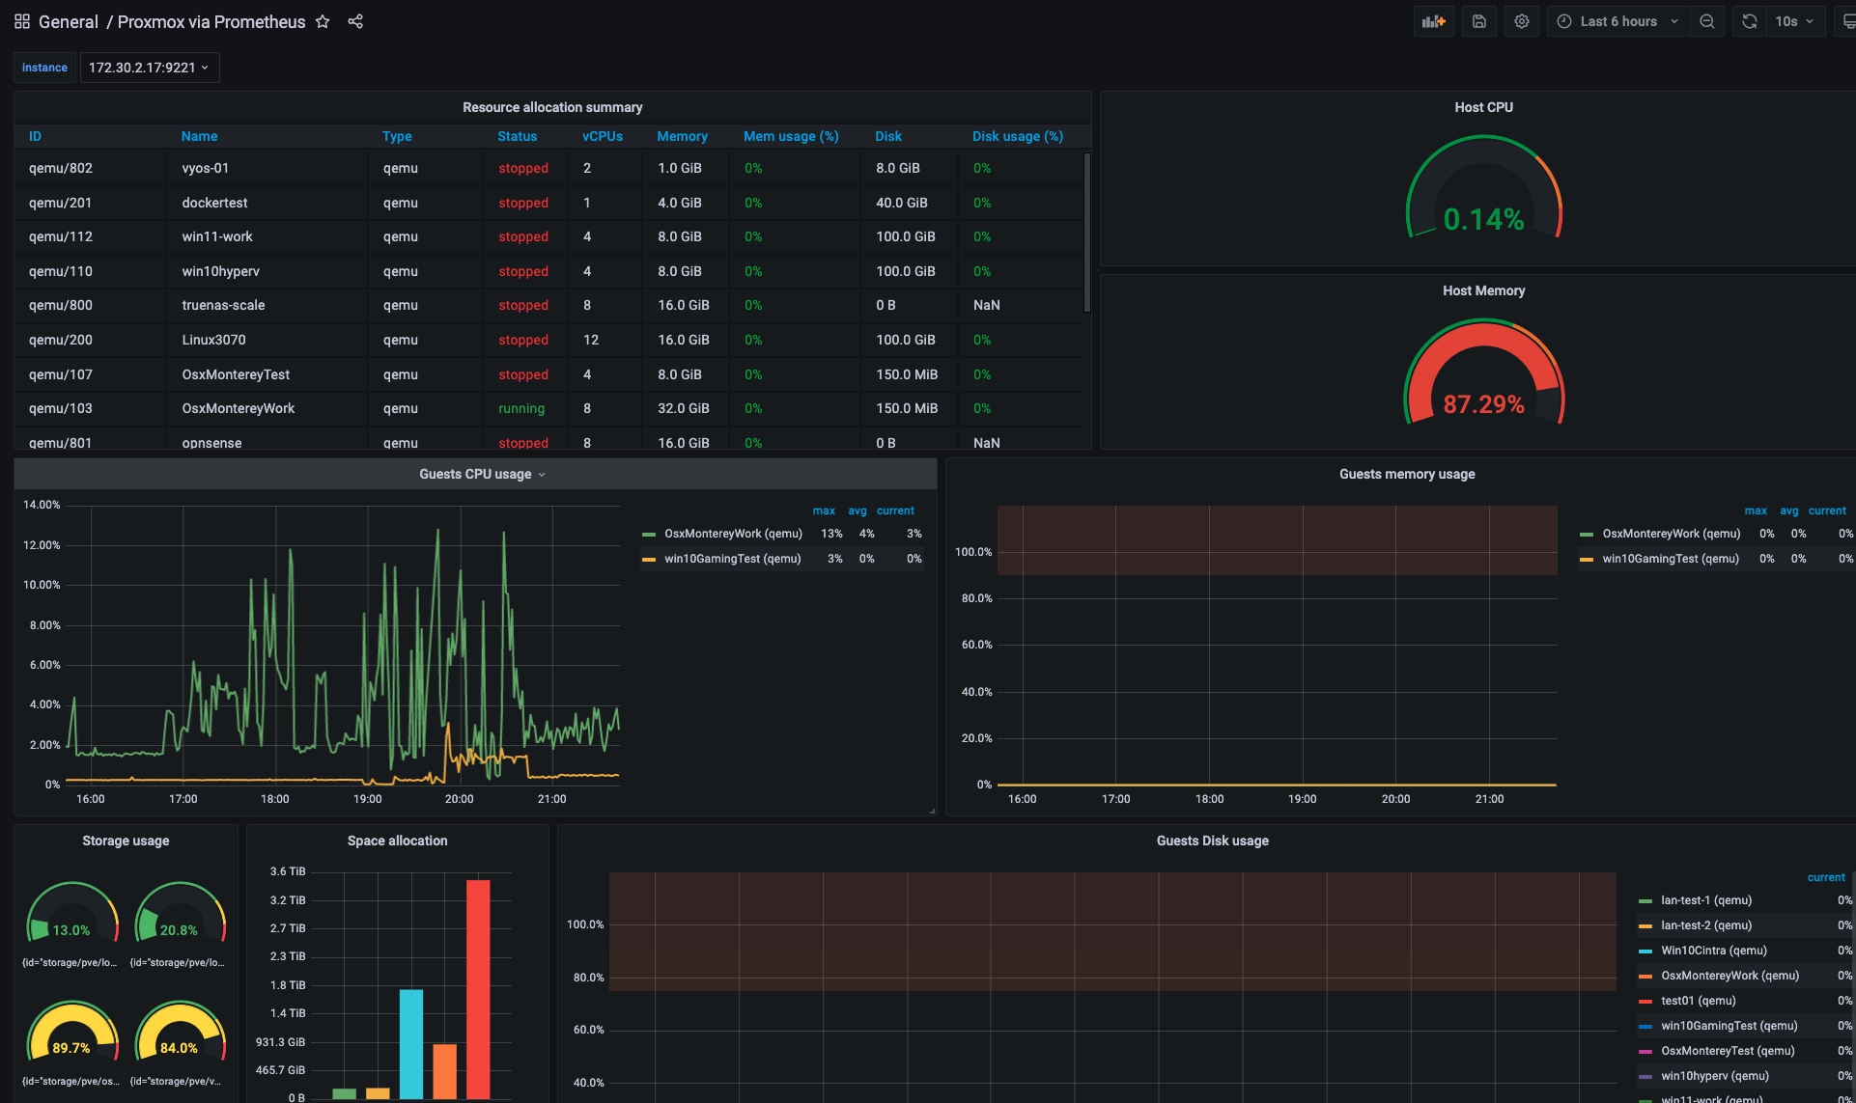Grab the Guests CPU usage panel resize handle

tap(931, 811)
